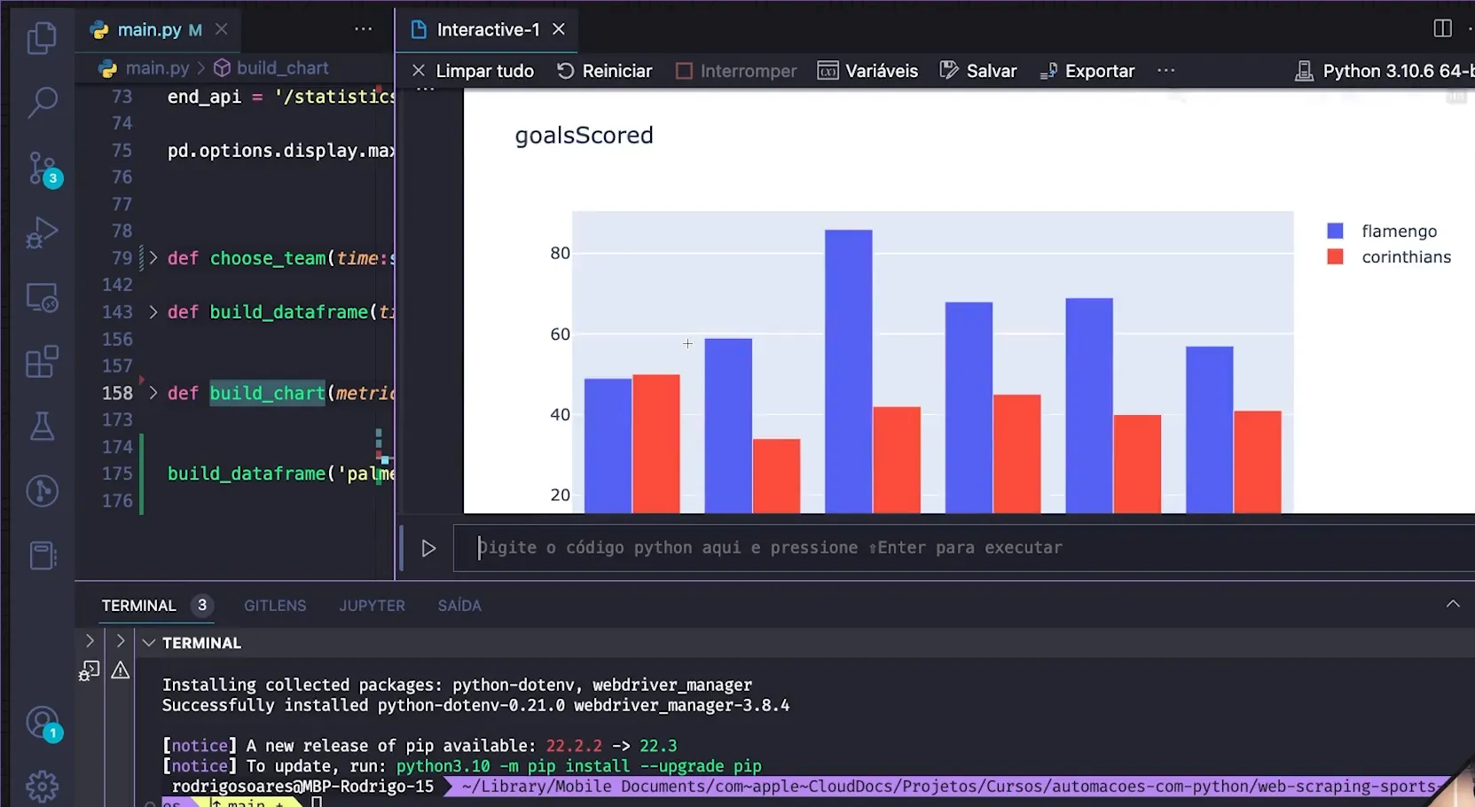Open the Extensions view
The width and height of the screenshot is (1475, 807).
point(42,362)
